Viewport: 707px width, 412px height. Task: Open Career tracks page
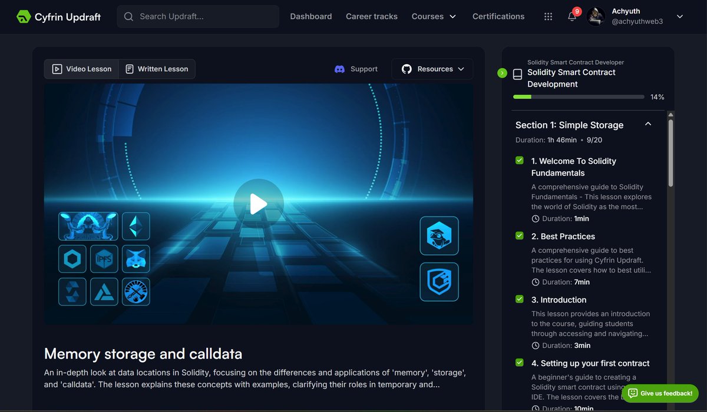(x=372, y=16)
